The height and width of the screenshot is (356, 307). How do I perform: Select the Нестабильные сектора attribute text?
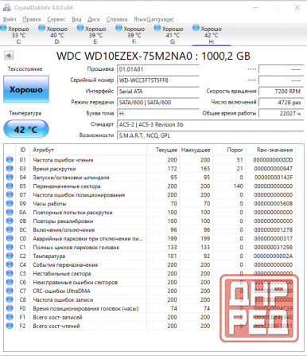[x=62, y=274]
